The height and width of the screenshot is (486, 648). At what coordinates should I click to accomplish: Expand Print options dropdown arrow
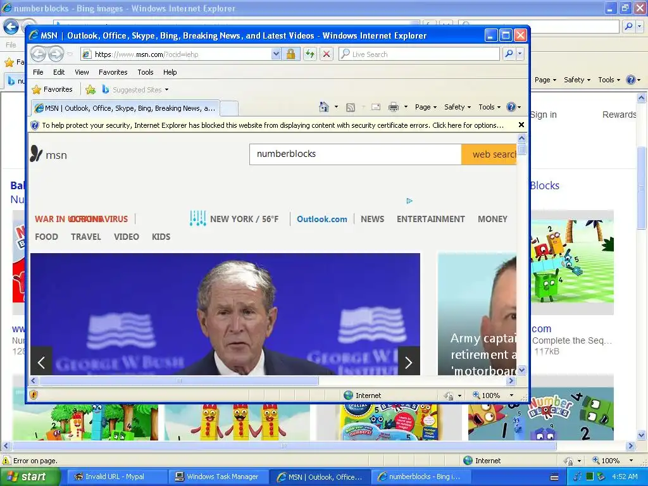pyautogui.click(x=406, y=107)
